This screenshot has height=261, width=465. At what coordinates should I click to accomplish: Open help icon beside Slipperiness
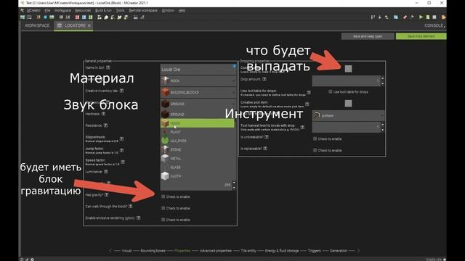click(121, 138)
